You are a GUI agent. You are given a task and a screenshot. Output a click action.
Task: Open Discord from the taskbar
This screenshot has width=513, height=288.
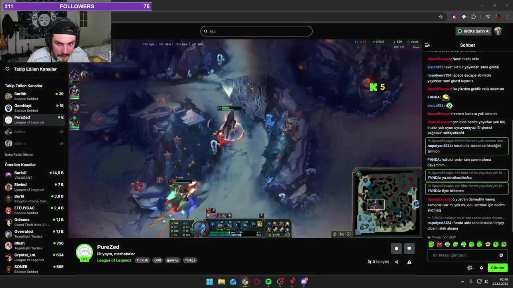(x=304, y=282)
